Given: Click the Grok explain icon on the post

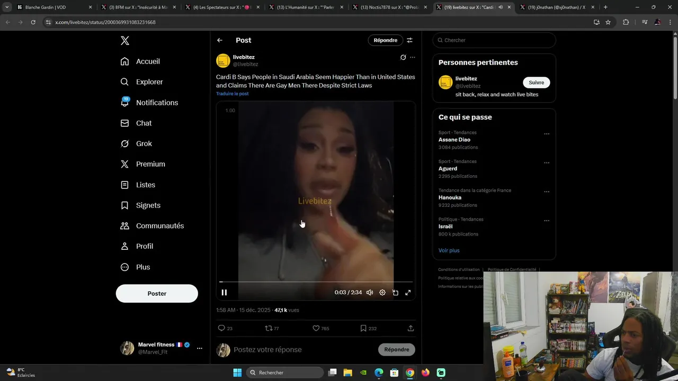Looking at the screenshot, I should tap(403, 57).
